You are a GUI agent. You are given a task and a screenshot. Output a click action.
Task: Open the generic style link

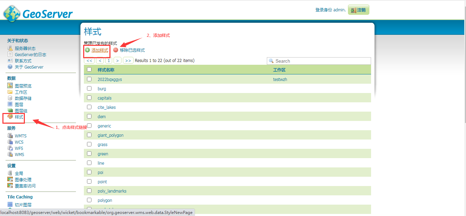click(104, 126)
